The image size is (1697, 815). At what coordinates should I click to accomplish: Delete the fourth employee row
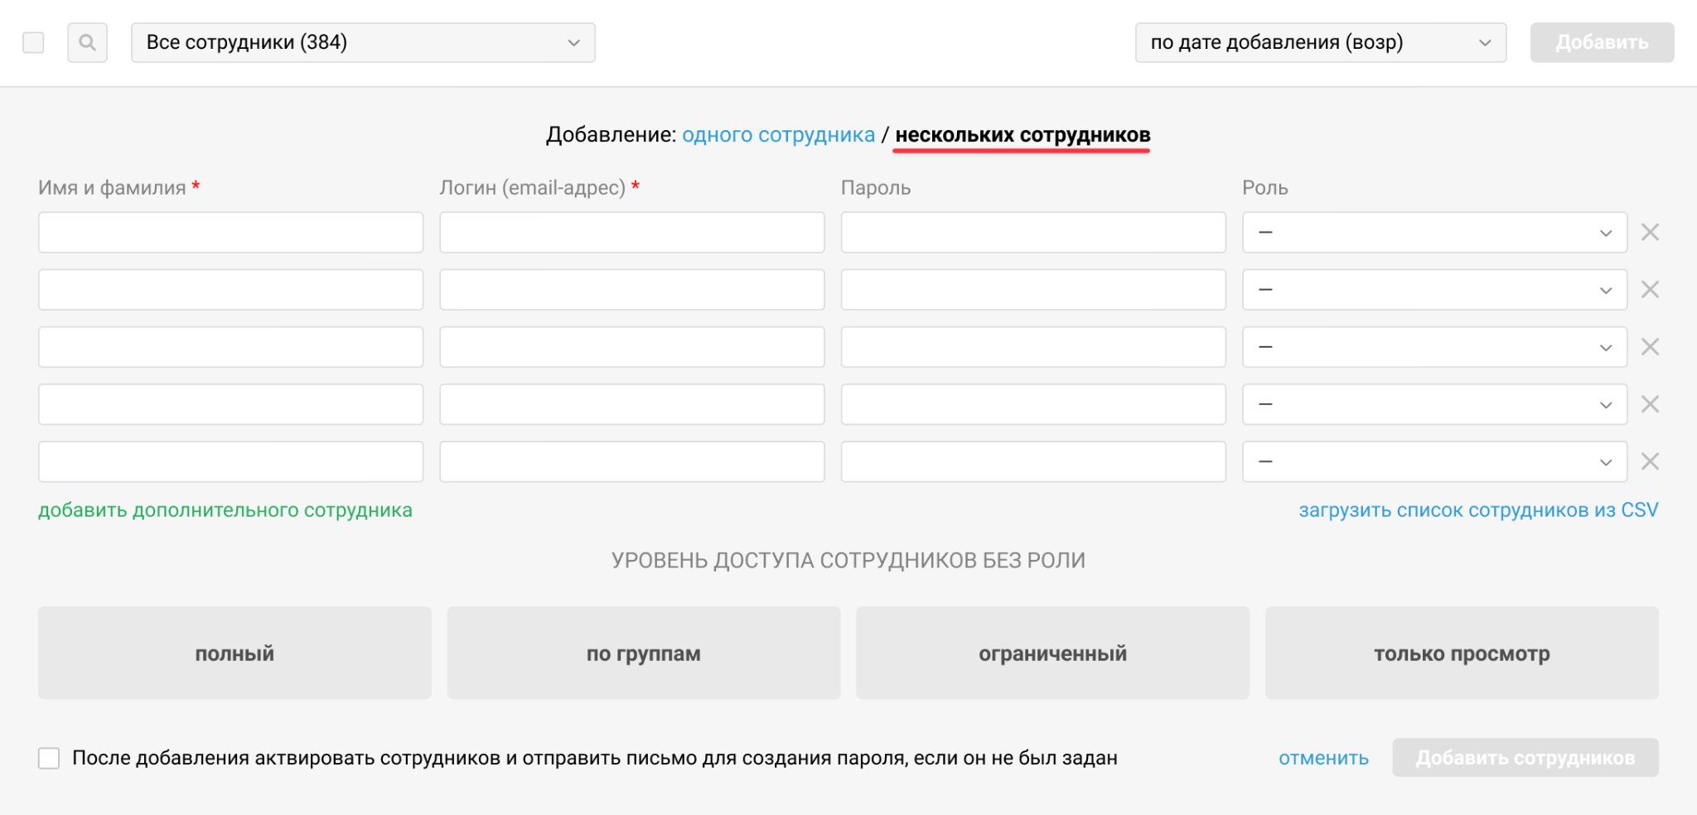[1650, 404]
